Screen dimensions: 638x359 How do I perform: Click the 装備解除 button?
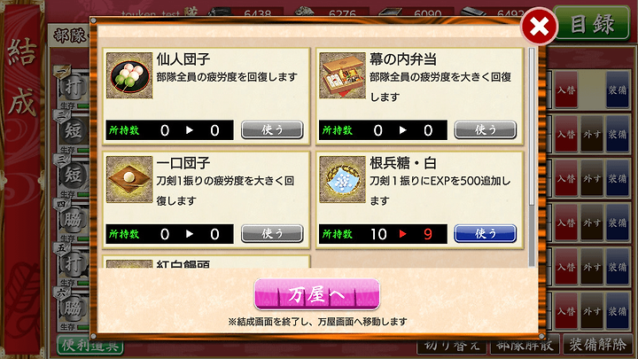[x=597, y=345]
